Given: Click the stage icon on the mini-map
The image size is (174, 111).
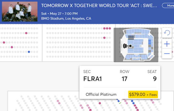Looking at the screenshot, I should pos(125,46).
